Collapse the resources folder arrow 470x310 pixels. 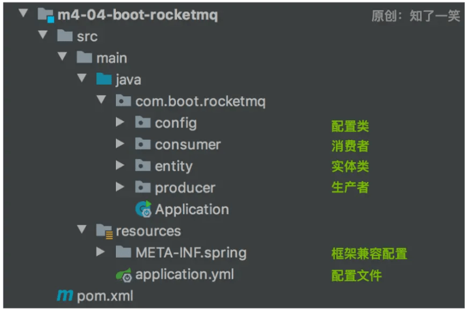click(82, 229)
